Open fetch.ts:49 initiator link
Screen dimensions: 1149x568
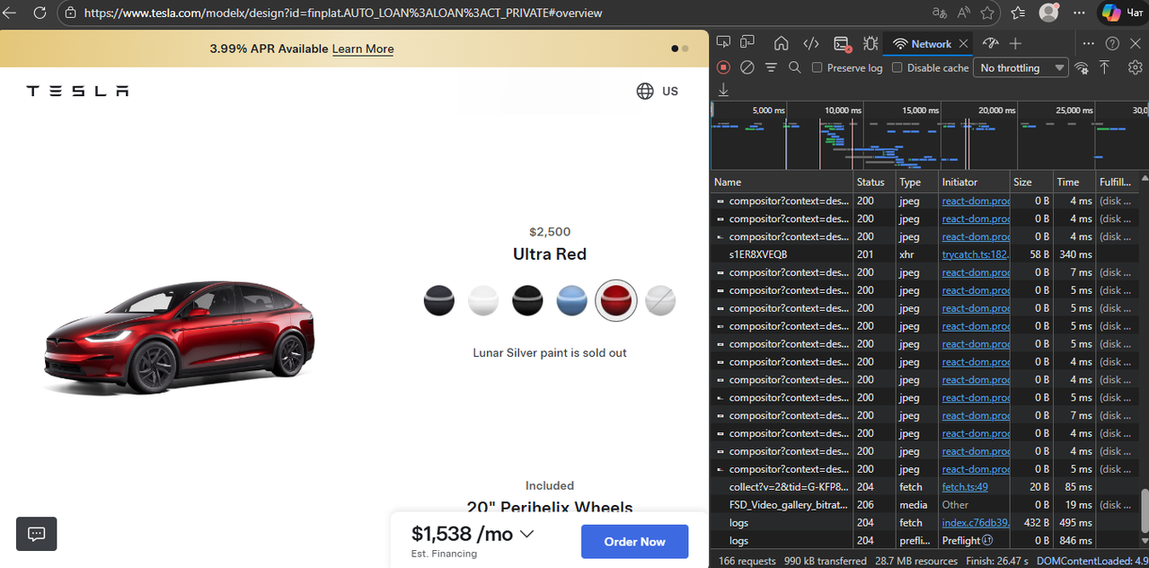click(965, 487)
